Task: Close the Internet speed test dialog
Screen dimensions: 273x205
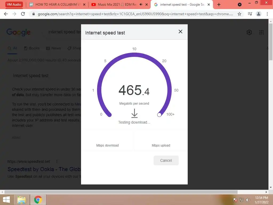Action: point(180,31)
